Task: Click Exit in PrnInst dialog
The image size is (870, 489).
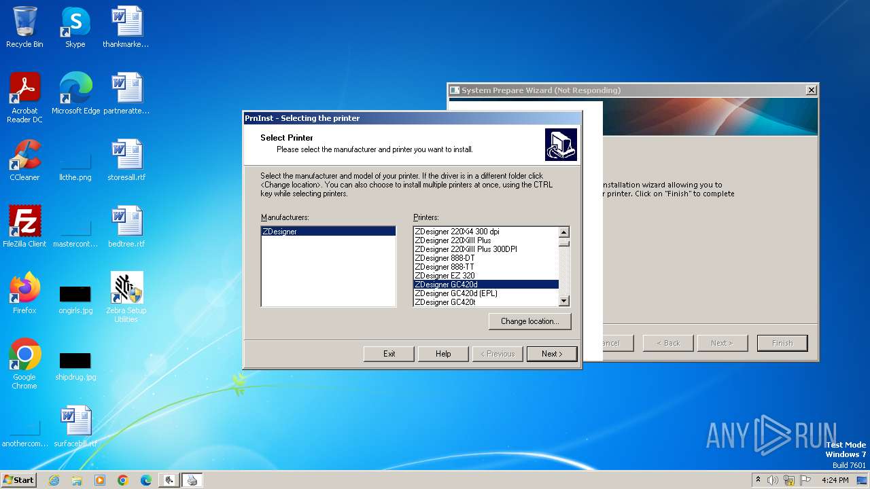Action: pos(389,354)
